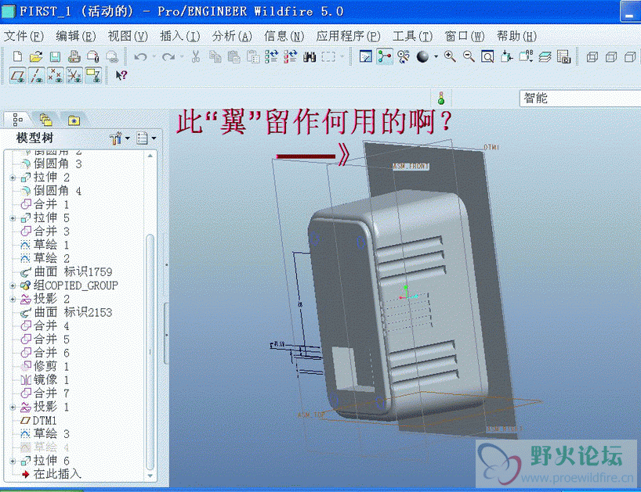
Task: Open the 分析(A) menu
Action: [232, 36]
